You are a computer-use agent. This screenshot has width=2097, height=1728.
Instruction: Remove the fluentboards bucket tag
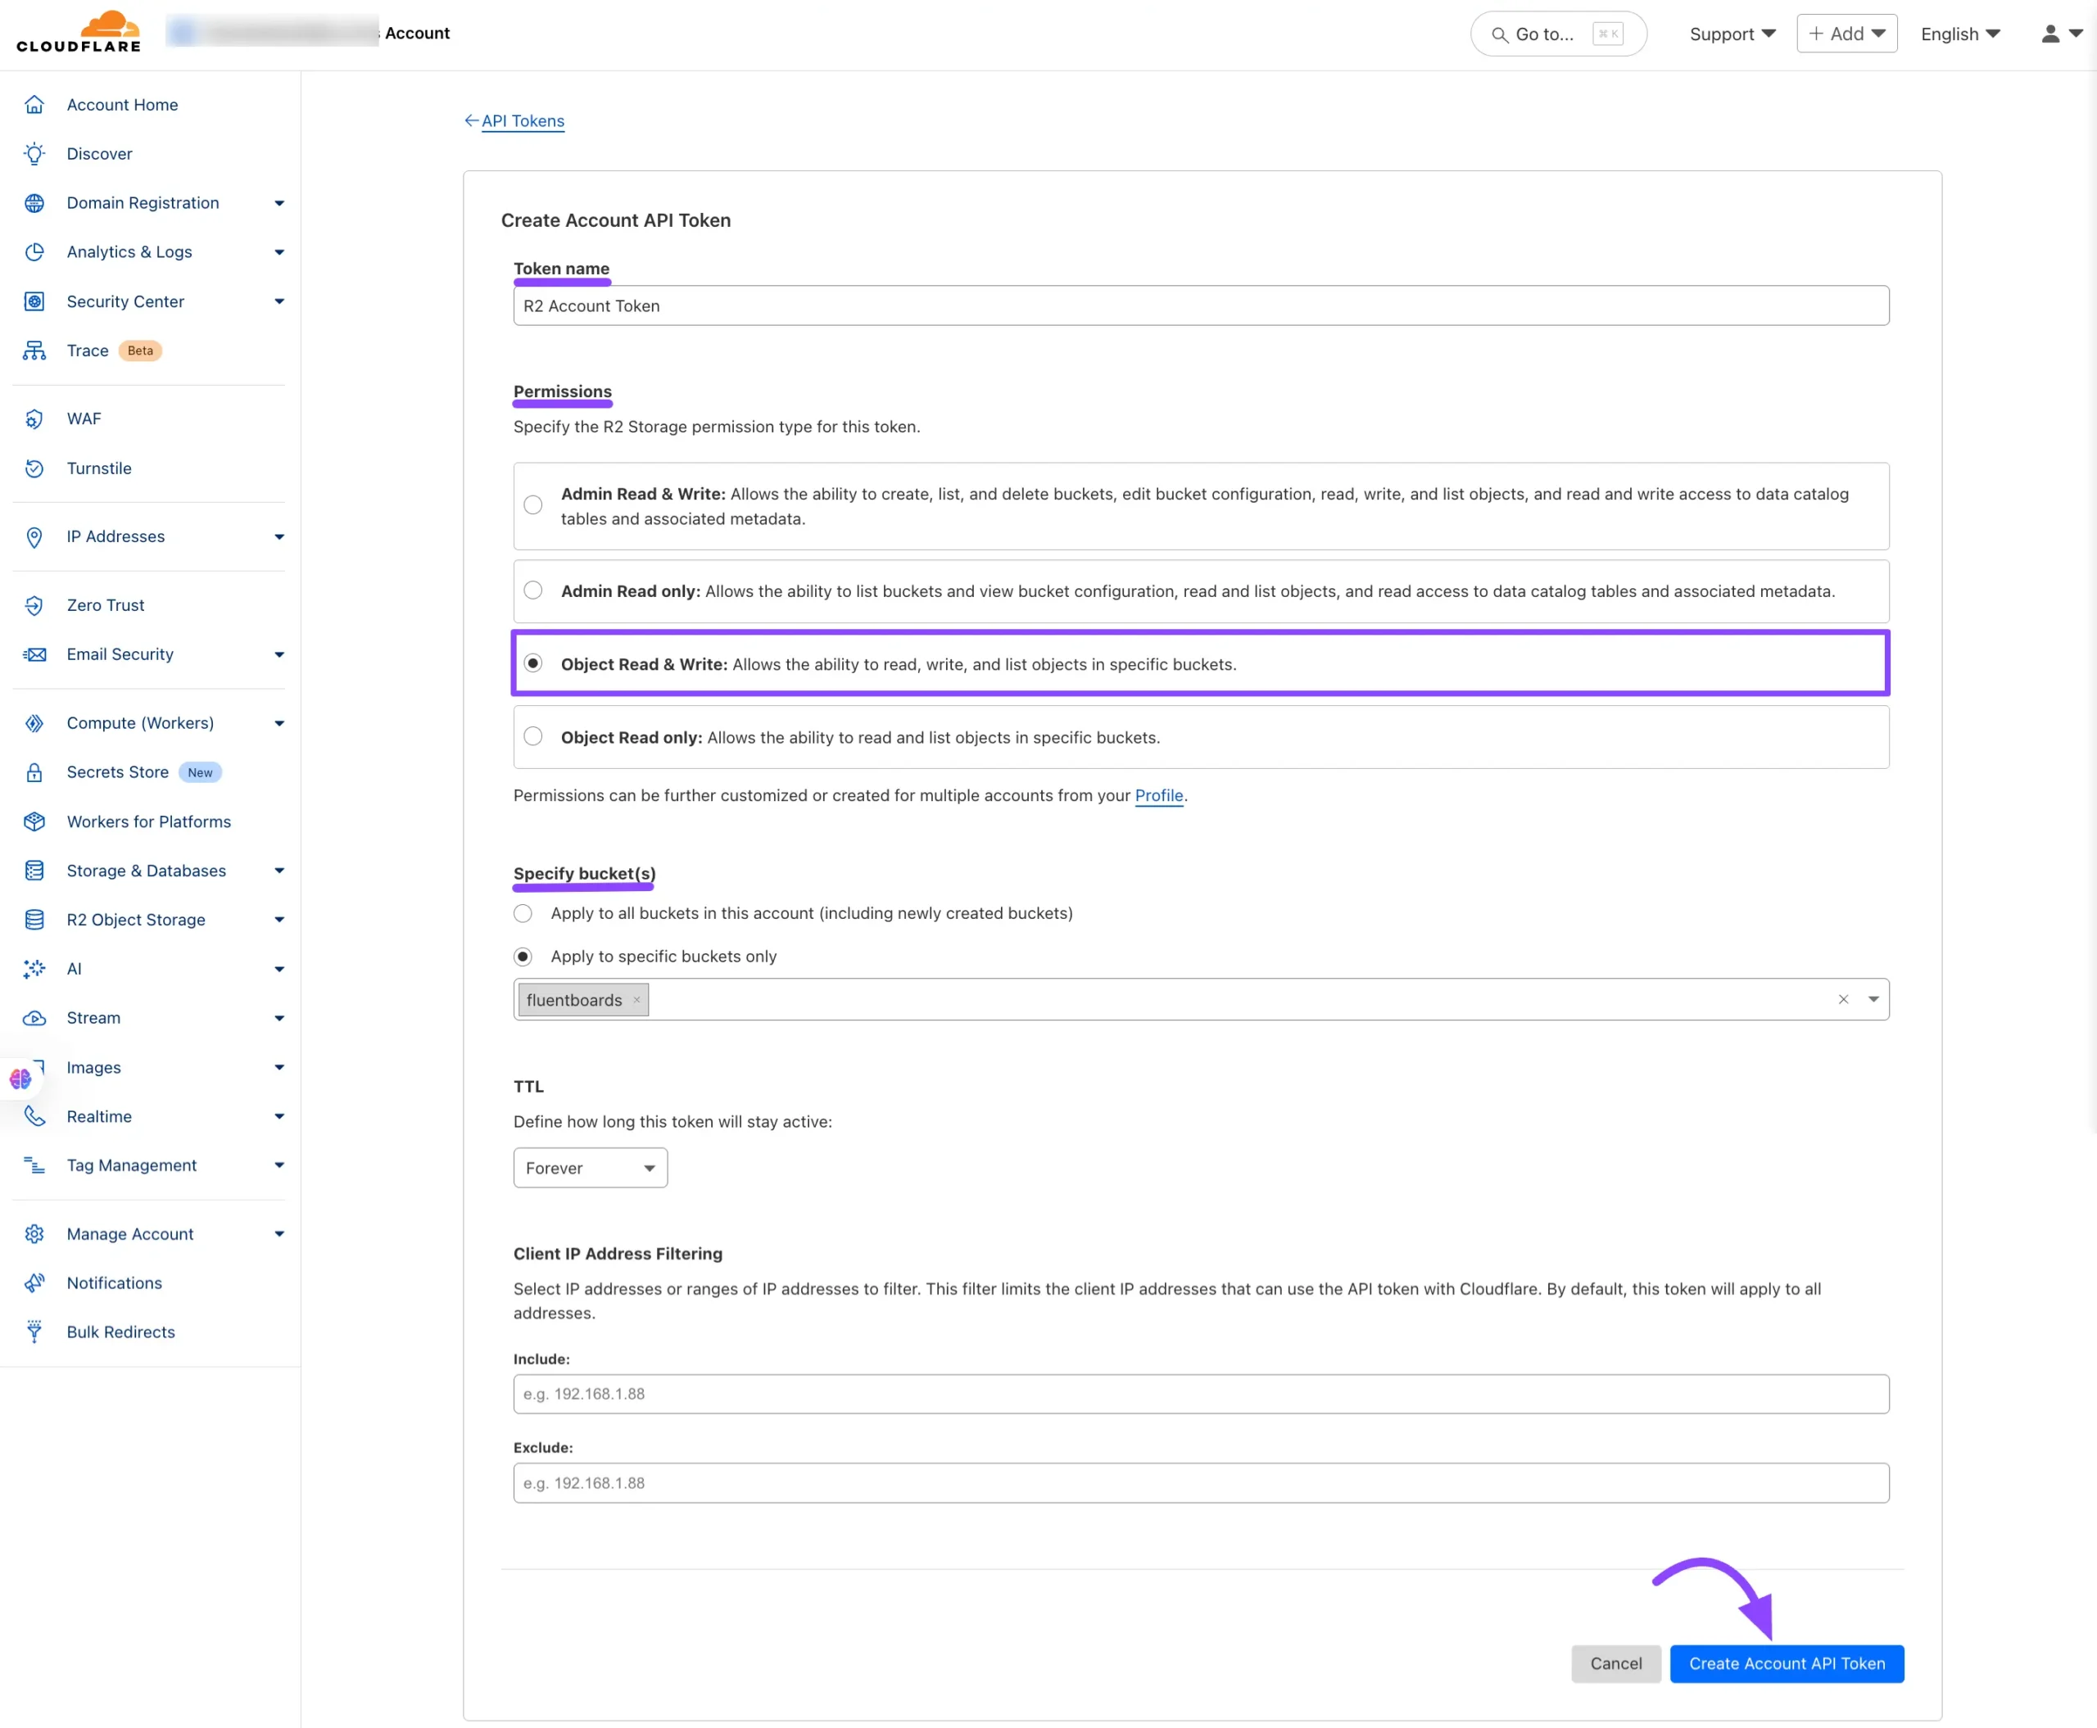636,1001
